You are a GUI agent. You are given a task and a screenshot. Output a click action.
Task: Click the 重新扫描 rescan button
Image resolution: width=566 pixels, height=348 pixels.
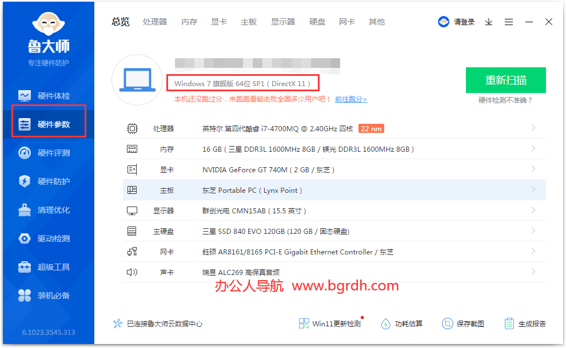[505, 80]
